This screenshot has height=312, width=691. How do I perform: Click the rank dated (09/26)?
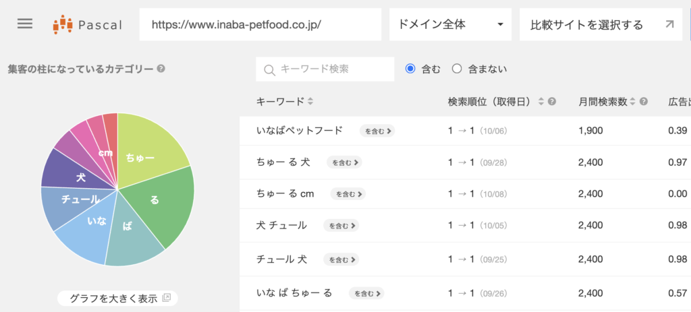477,293
